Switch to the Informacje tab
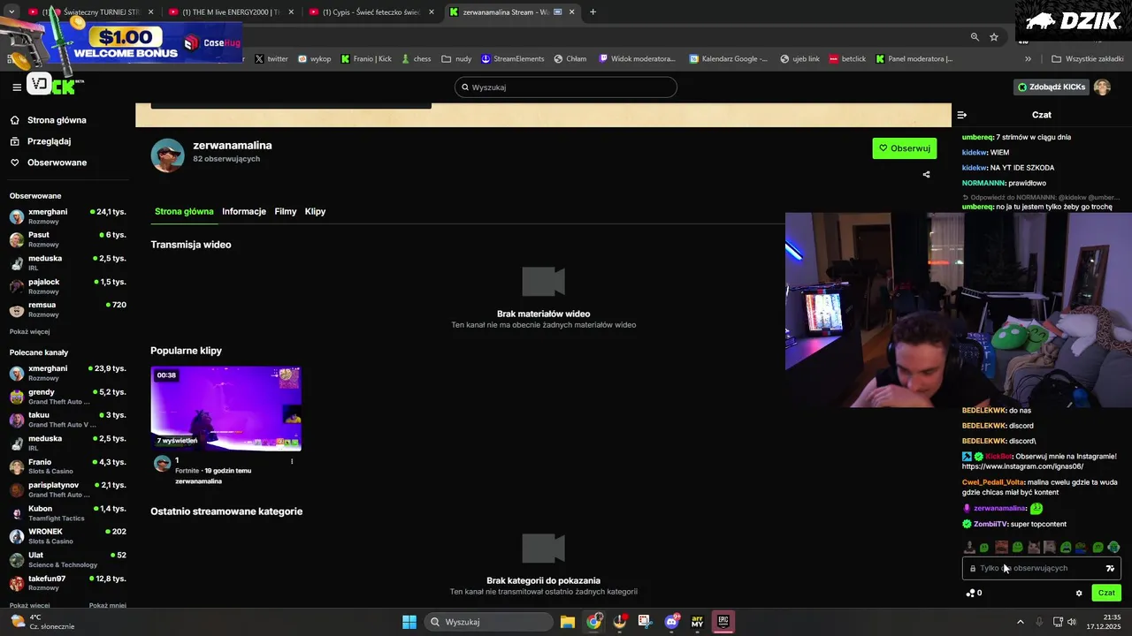 point(244,211)
